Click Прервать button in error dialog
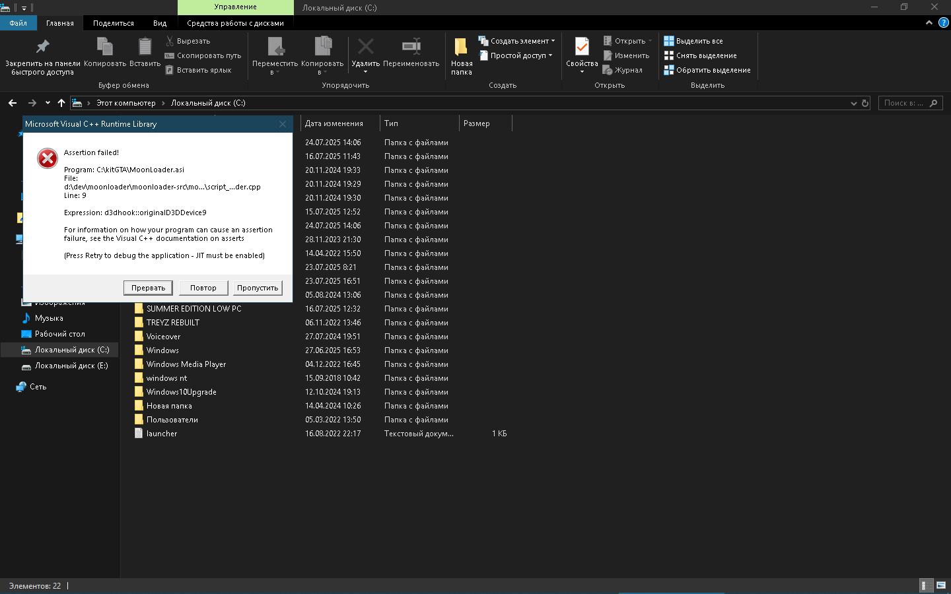 (x=148, y=288)
